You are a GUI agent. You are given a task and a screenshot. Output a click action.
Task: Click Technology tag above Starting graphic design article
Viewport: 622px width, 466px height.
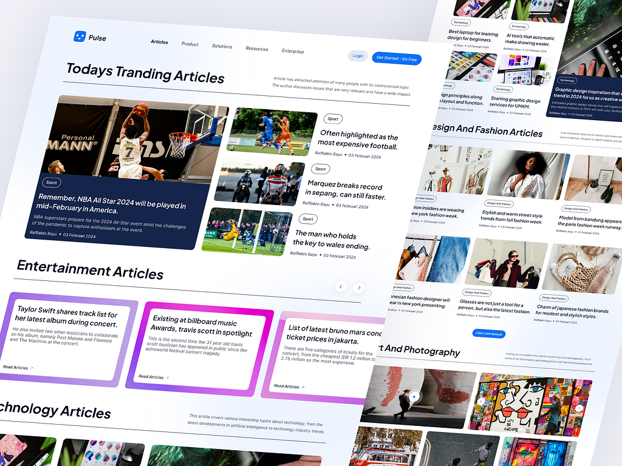pos(503,89)
